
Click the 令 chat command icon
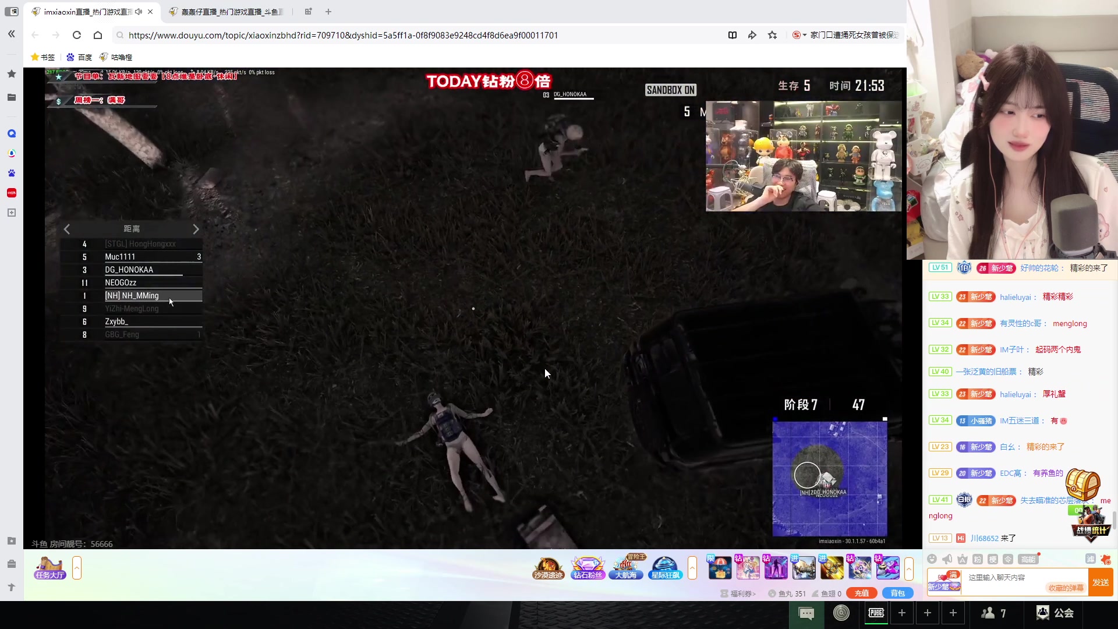point(1008,559)
